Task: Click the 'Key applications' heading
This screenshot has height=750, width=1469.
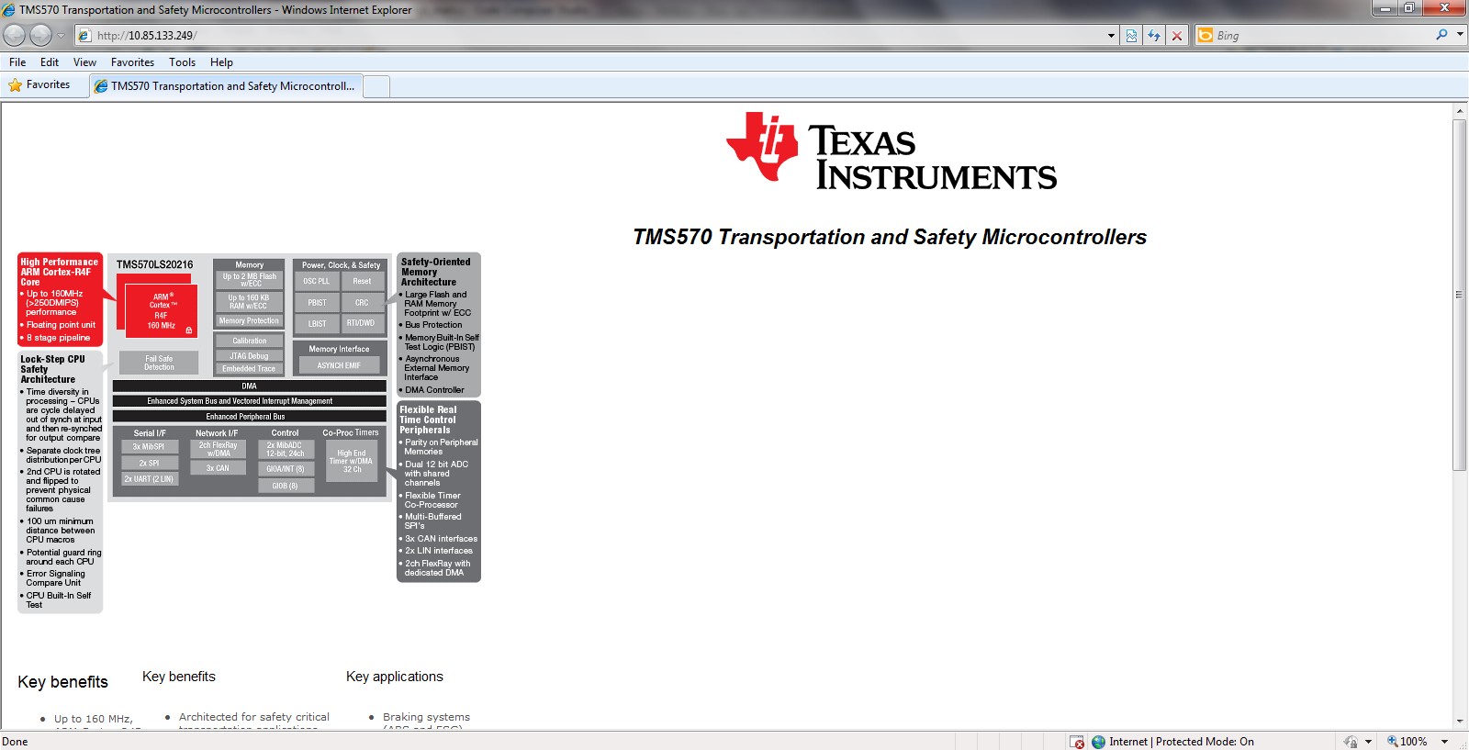Action: point(395,677)
